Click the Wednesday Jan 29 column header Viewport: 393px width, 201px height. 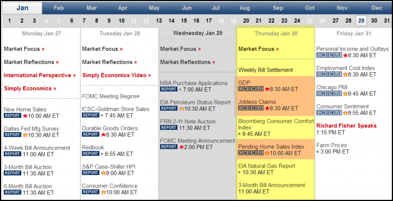click(198, 33)
